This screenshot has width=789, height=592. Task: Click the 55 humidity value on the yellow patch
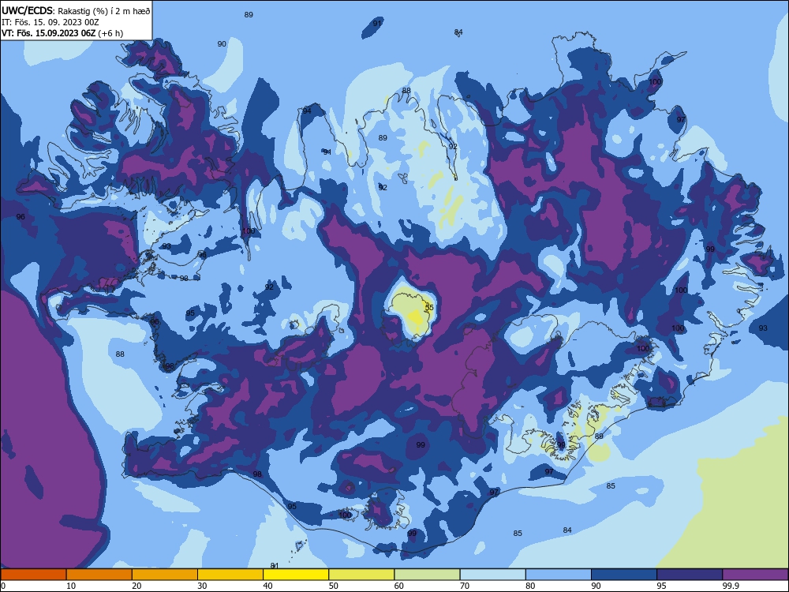click(429, 307)
